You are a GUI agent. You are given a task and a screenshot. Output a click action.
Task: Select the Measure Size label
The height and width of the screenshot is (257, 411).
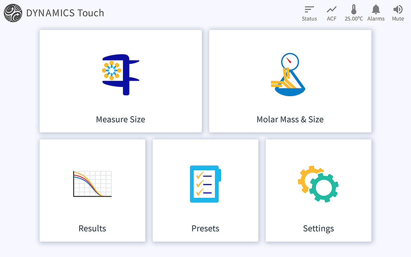pos(120,120)
